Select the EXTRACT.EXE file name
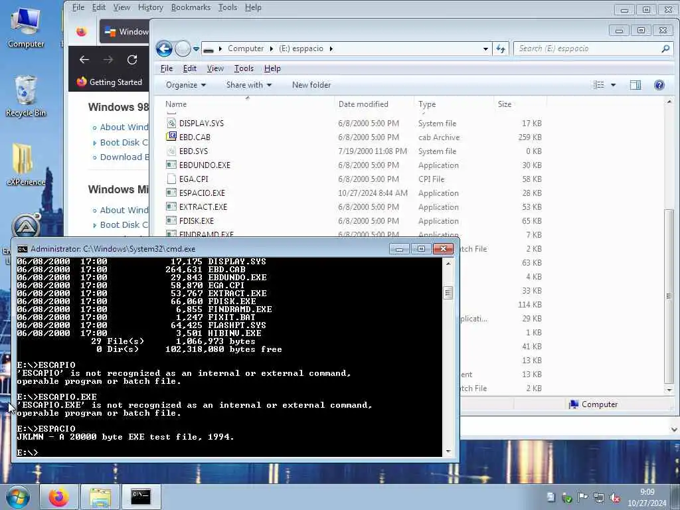The image size is (680, 510). [x=203, y=207]
